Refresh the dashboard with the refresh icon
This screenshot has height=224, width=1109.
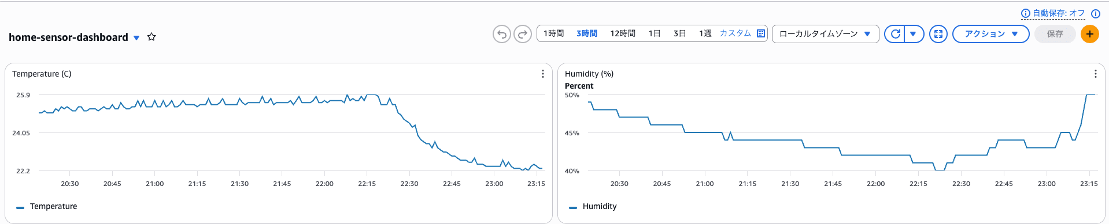[895, 34]
